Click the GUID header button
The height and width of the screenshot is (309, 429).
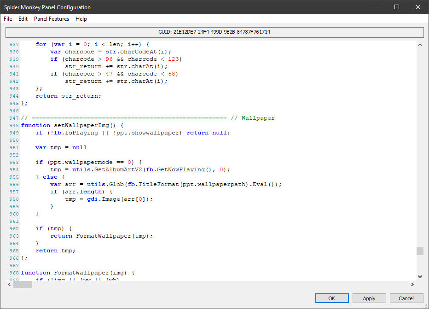coord(214,32)
